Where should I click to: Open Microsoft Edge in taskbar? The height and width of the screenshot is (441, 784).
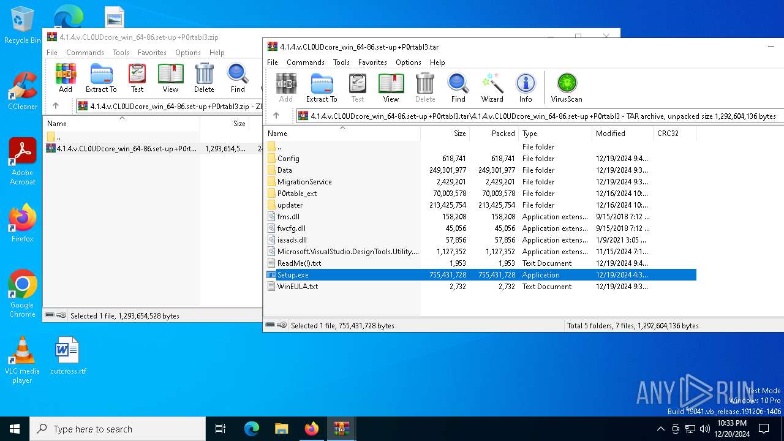pyautogui.click(x=252, y=429)
